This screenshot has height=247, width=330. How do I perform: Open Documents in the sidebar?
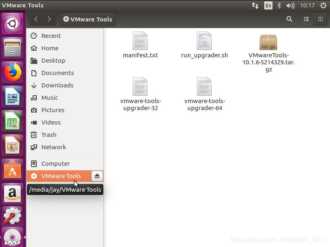[x=65, y=73]
